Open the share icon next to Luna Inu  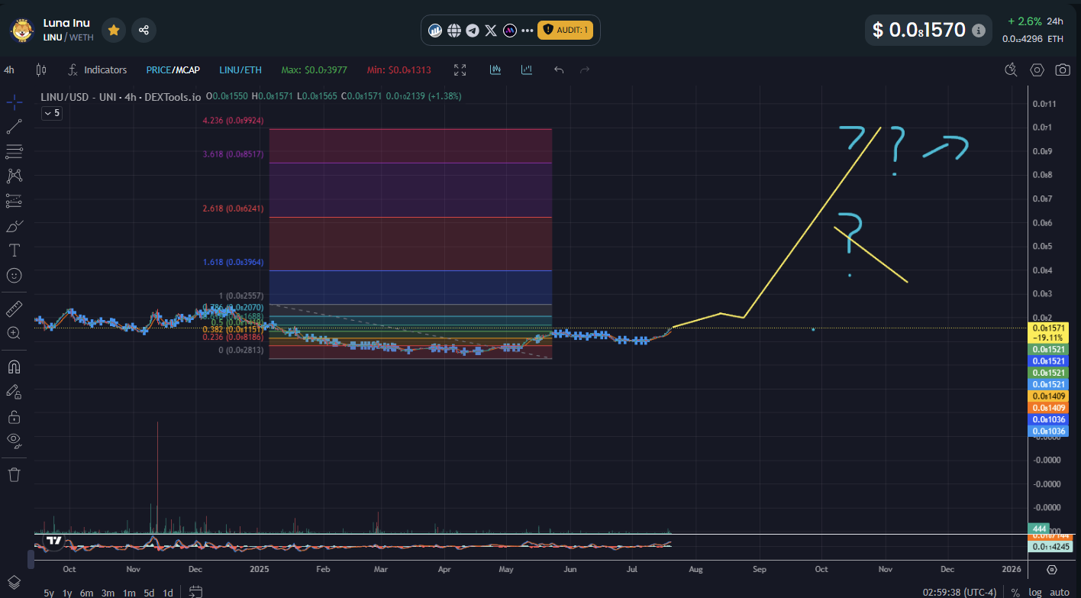[x=144, y=30]
